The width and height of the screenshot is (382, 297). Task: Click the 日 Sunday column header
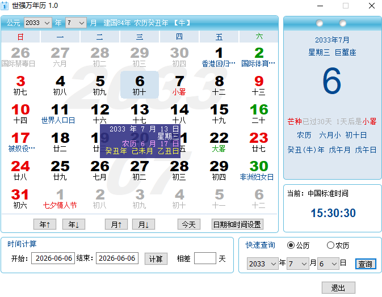click(x=20, y=37)
